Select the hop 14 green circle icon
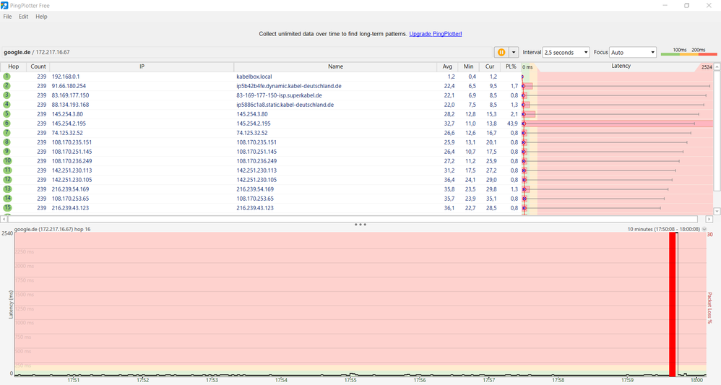721x385 pixels. pyautogui.click(x=7, y=199)
